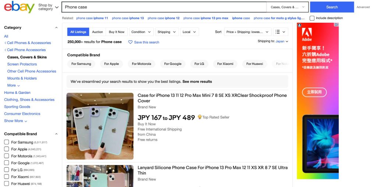The height and width of the screenshot is (187, 377).
Task: Click Save this search link
Action: pos(147,42)
